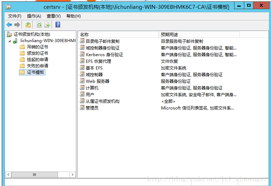Click the 文件恢复 purpose cell
This screenshot has width=271, height=186.
point(169,61)
